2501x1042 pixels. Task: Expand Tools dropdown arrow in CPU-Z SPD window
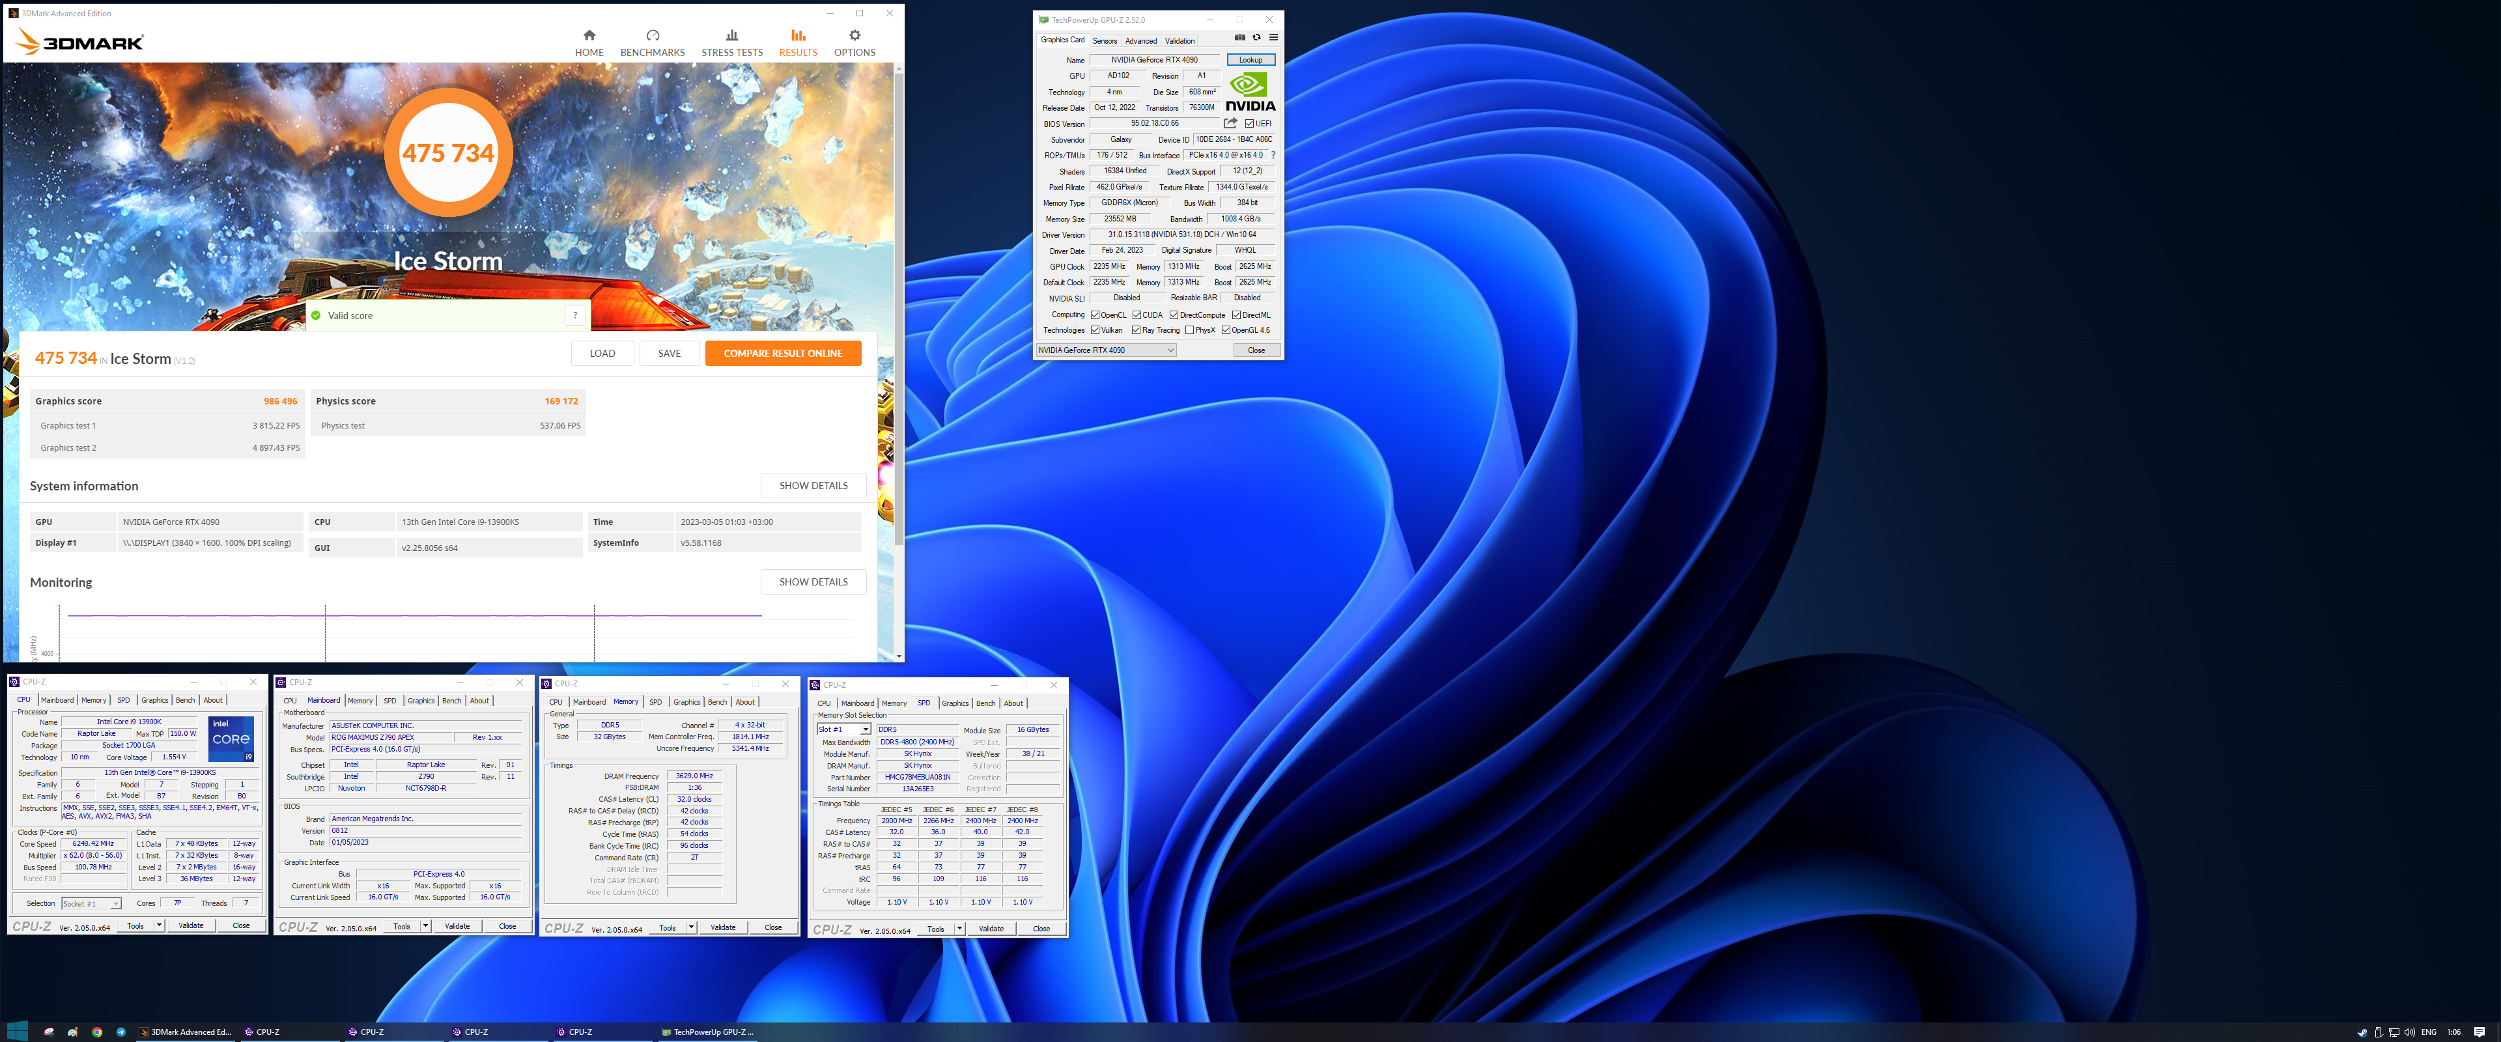959,929
